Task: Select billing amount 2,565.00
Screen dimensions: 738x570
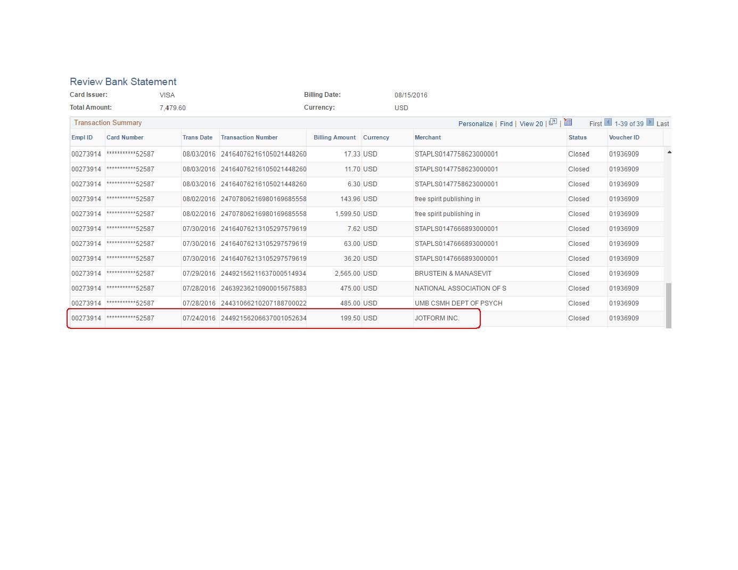Action: pyautogui.click(x=348, y=273)
